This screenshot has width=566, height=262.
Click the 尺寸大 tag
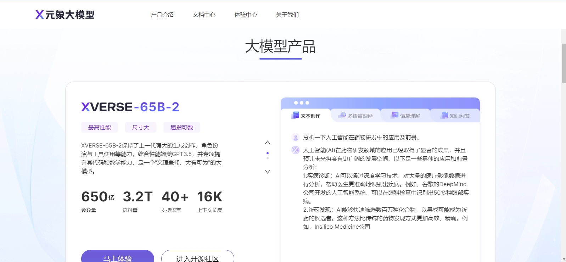pyautogui.click(x=141, y=127)
